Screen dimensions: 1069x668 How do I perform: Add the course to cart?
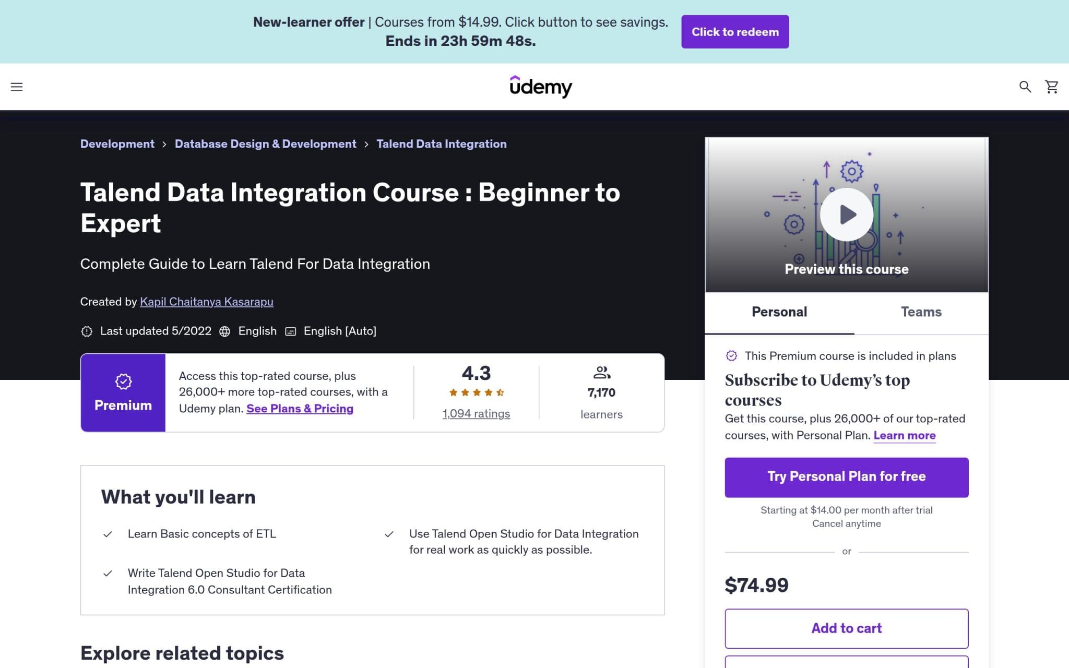[847, 628]
